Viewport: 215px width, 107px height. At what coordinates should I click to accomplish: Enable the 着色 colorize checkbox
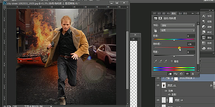pos(172,61)
